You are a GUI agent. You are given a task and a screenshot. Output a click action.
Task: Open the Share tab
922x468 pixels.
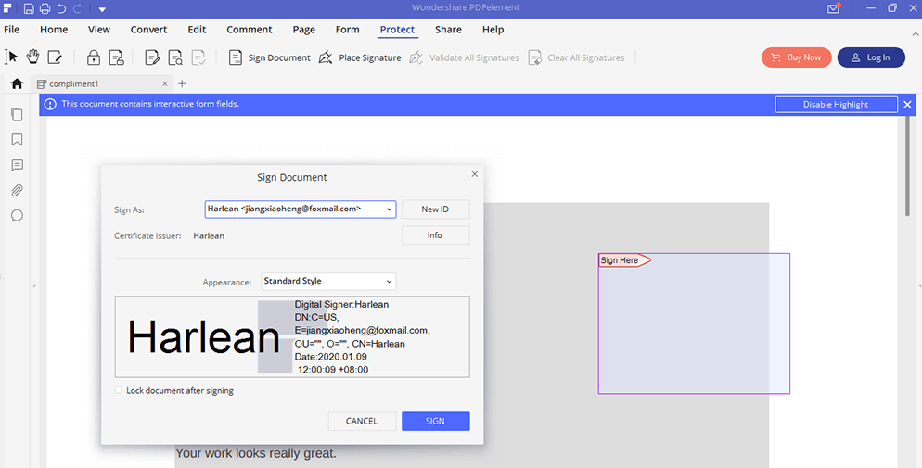[448, 30]
